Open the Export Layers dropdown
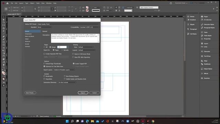 64,70
